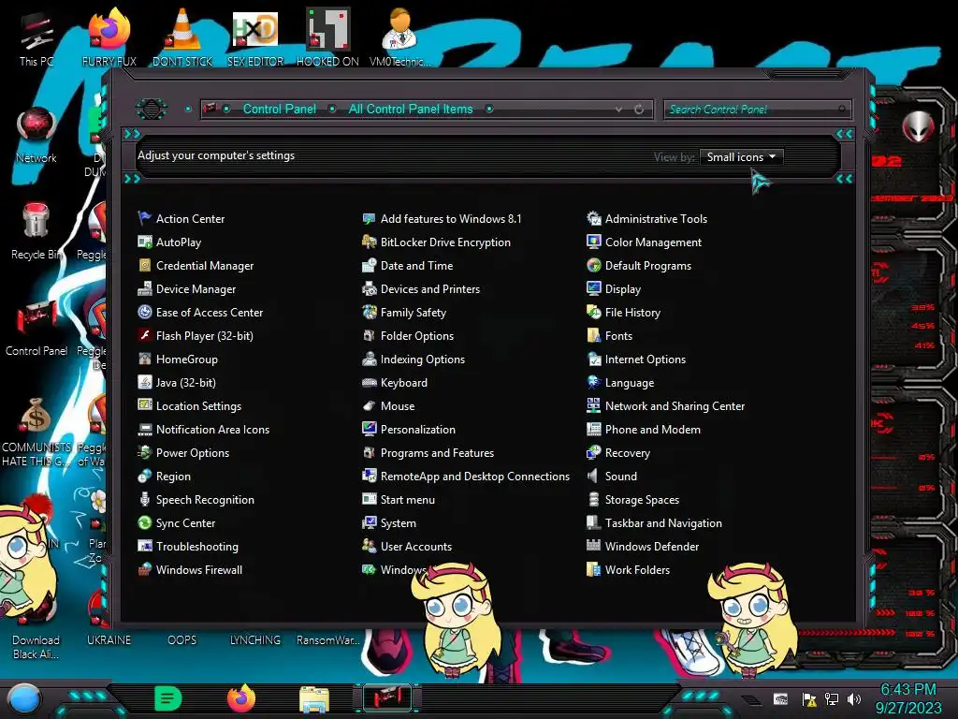Screen dimensions: 958x719
Task: Open Sync Center green icon
Action: [x=145, y=523]
